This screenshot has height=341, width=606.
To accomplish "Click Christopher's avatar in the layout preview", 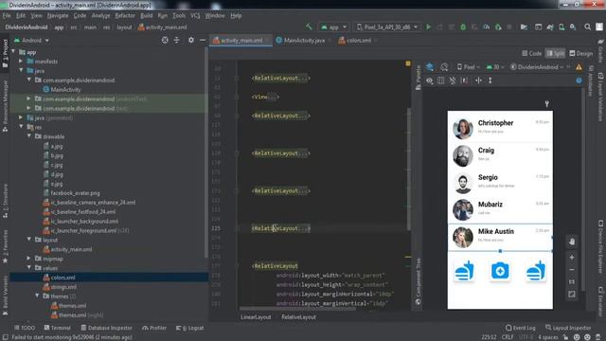I will [463, 129].
